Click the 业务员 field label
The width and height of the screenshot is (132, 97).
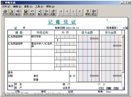click(66, 88)
